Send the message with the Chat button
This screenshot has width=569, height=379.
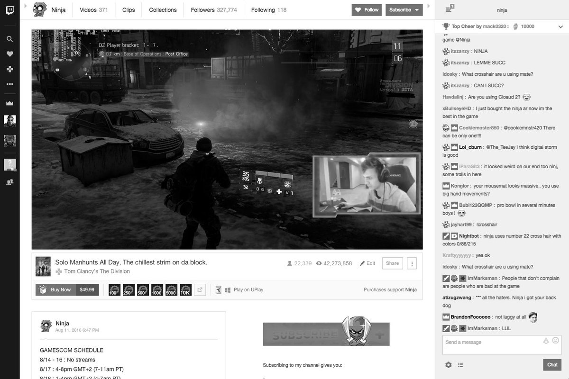[552, 364]
